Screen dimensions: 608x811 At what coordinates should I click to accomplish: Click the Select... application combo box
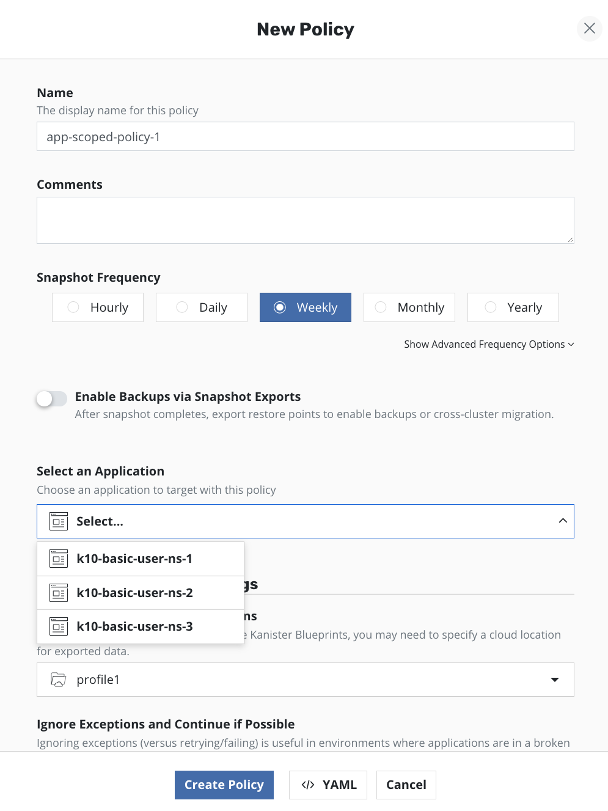pyautogui.click(x=306, y=521)
